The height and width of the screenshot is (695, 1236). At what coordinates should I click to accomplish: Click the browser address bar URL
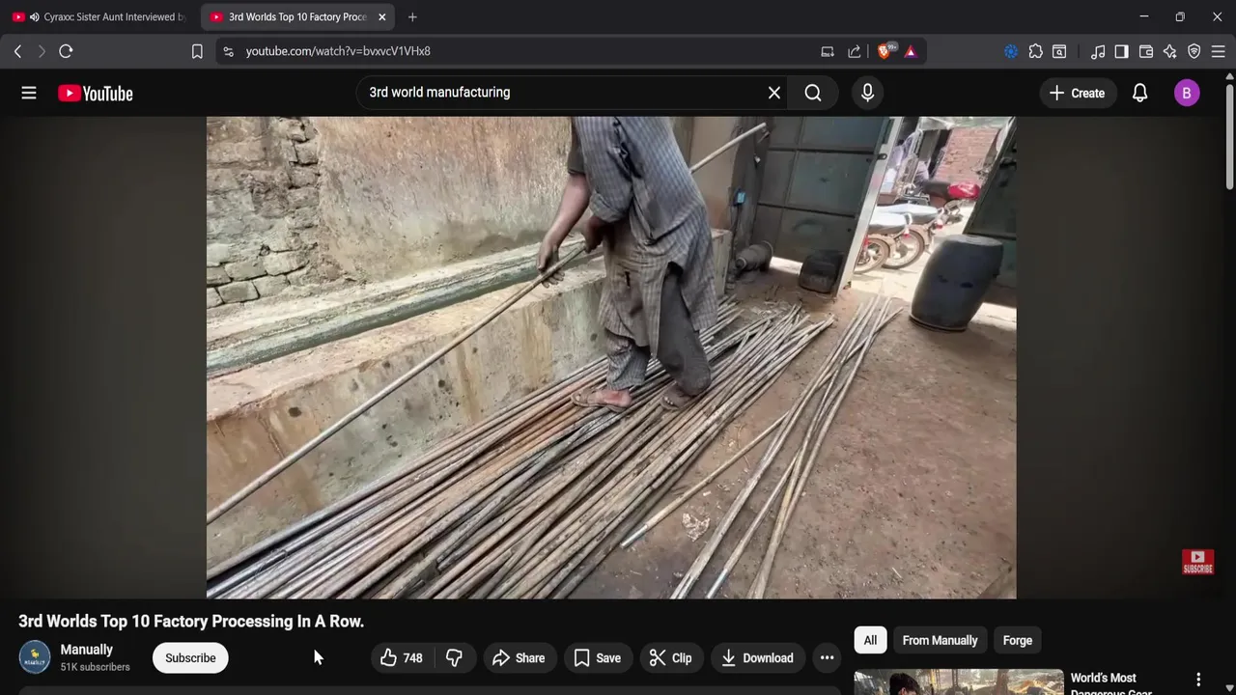[338, 51]
